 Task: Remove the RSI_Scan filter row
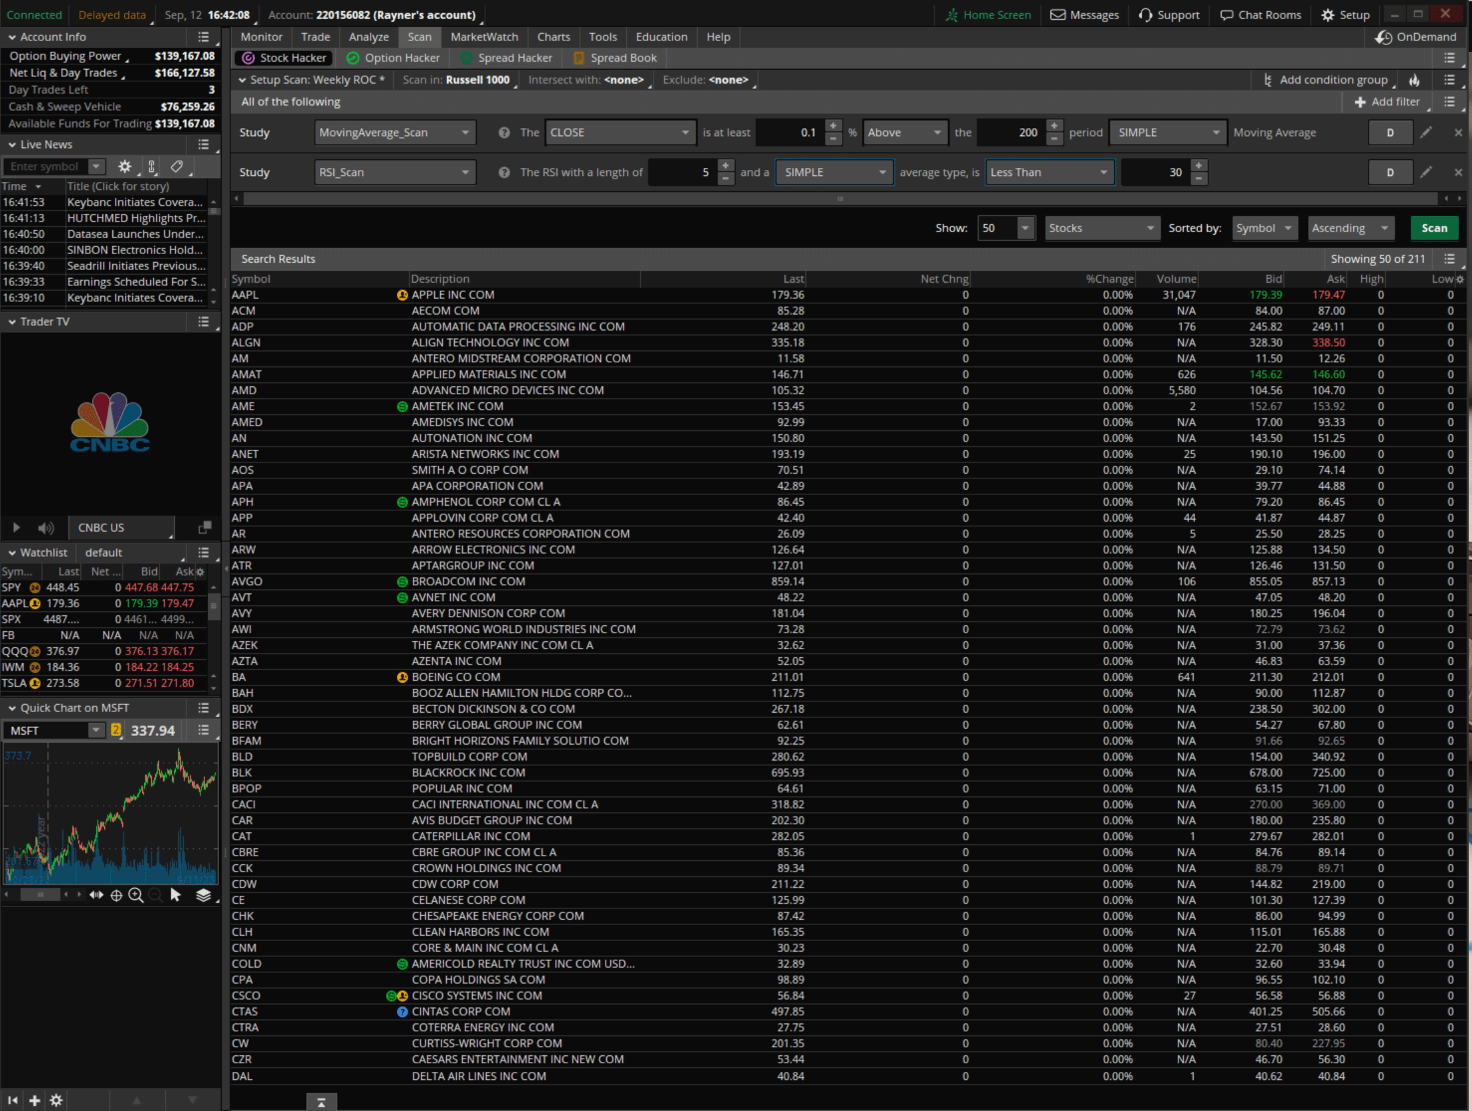tap(1458, 173)
